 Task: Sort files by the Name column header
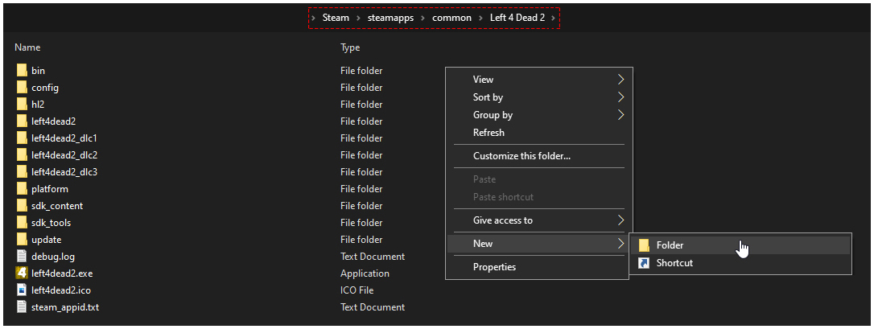pyautogui.click(x=27, y=47)
